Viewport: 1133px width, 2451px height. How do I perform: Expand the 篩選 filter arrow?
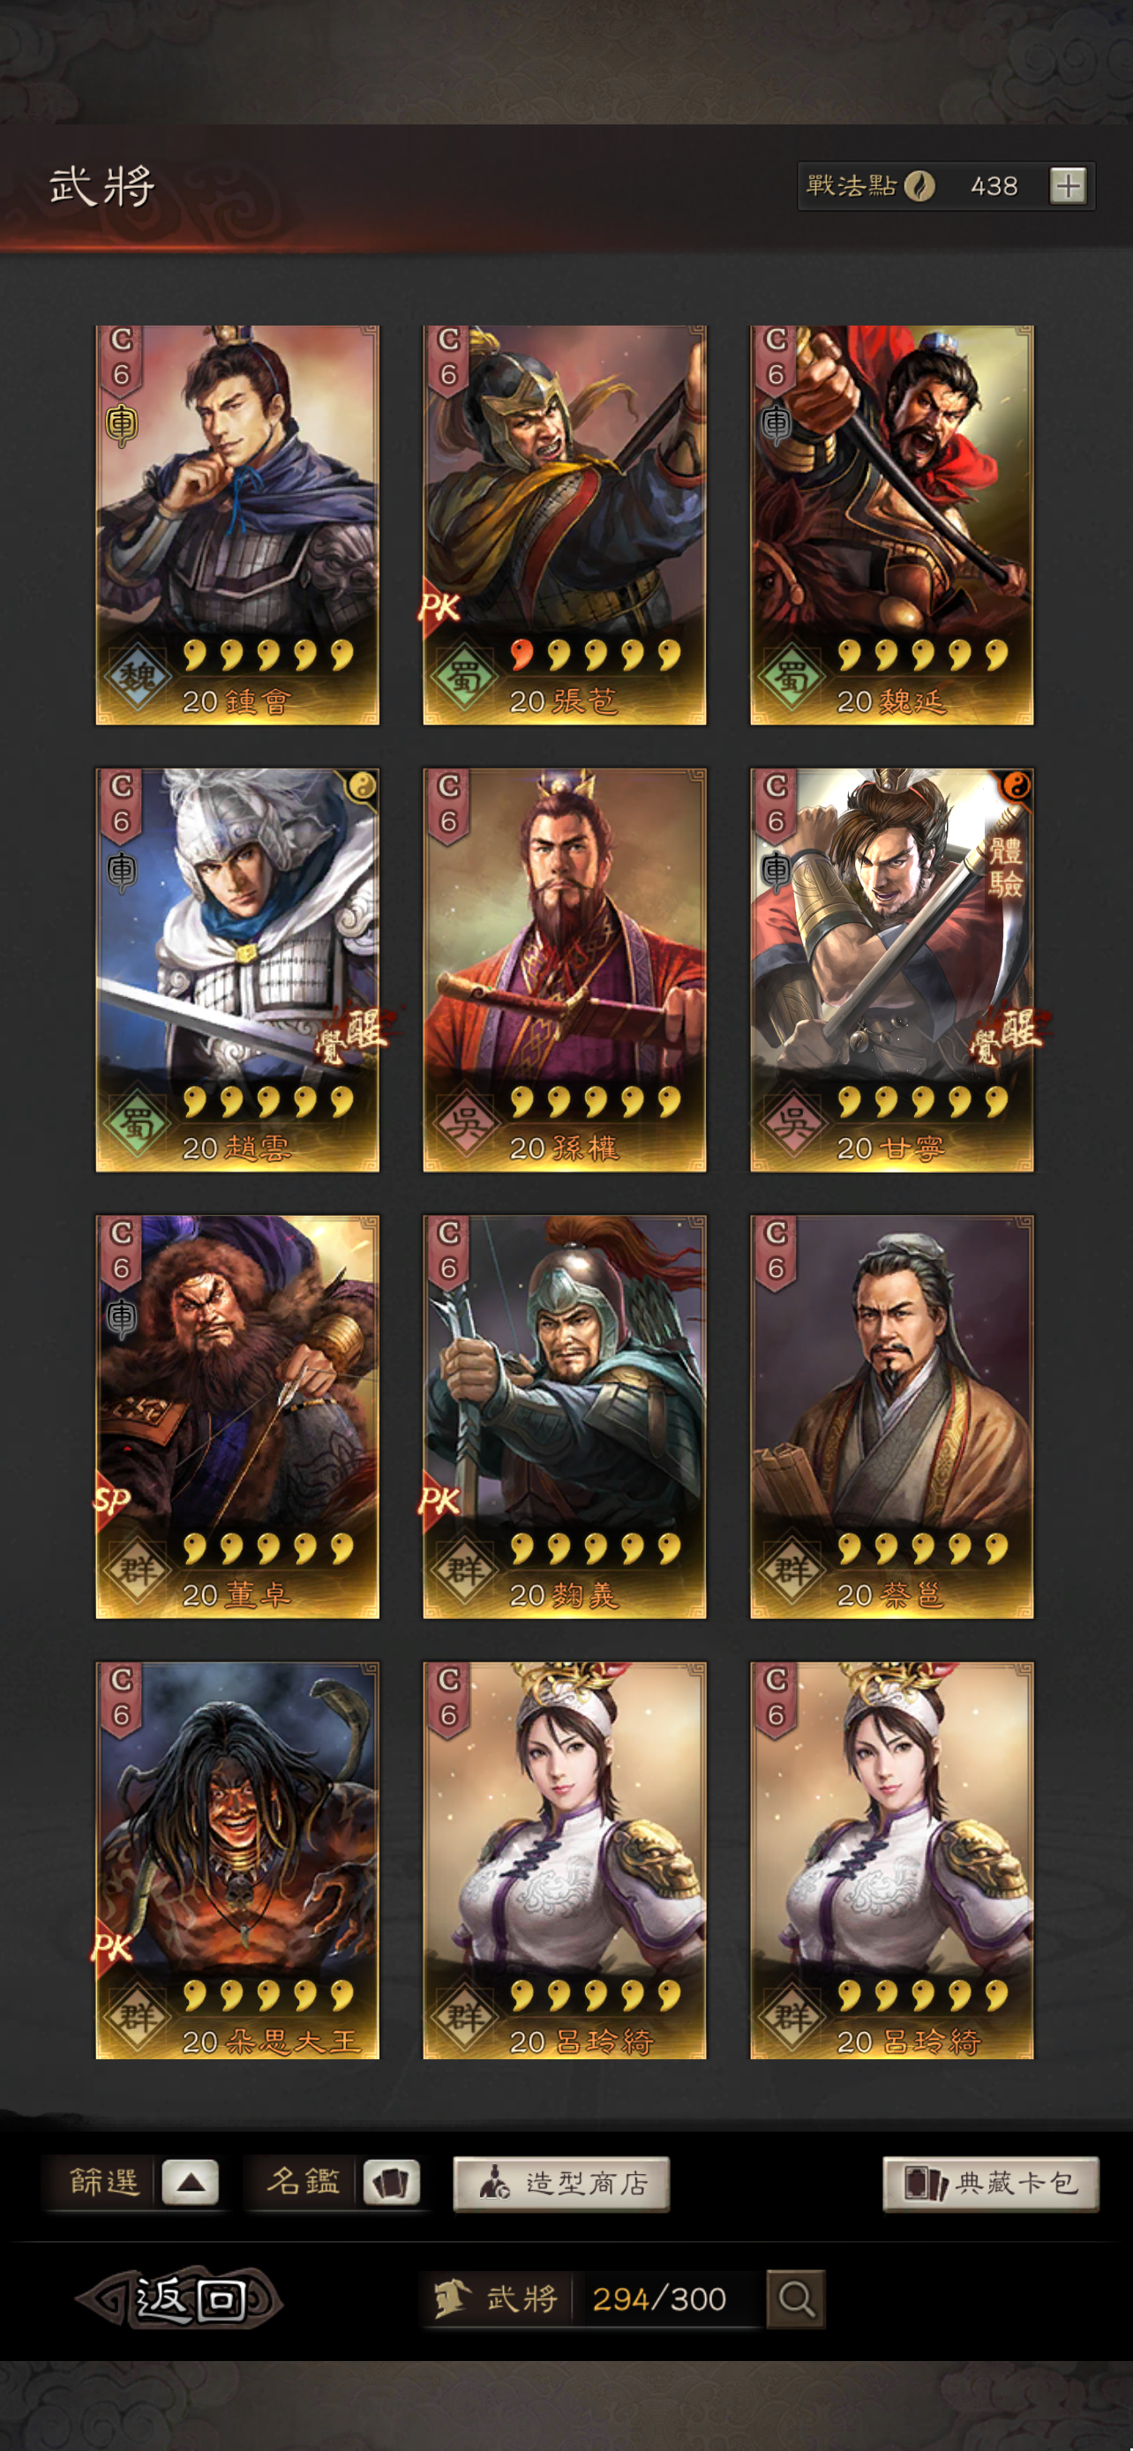click(191, 2181)
